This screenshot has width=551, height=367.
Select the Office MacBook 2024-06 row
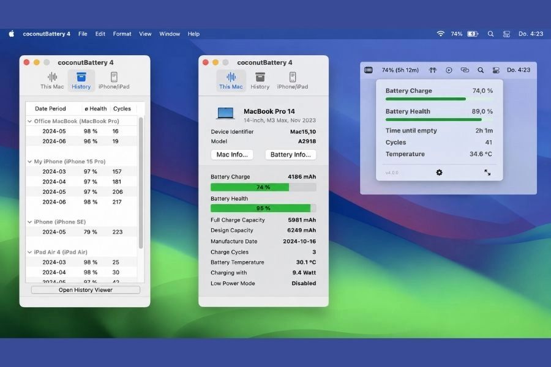(81, 141)
